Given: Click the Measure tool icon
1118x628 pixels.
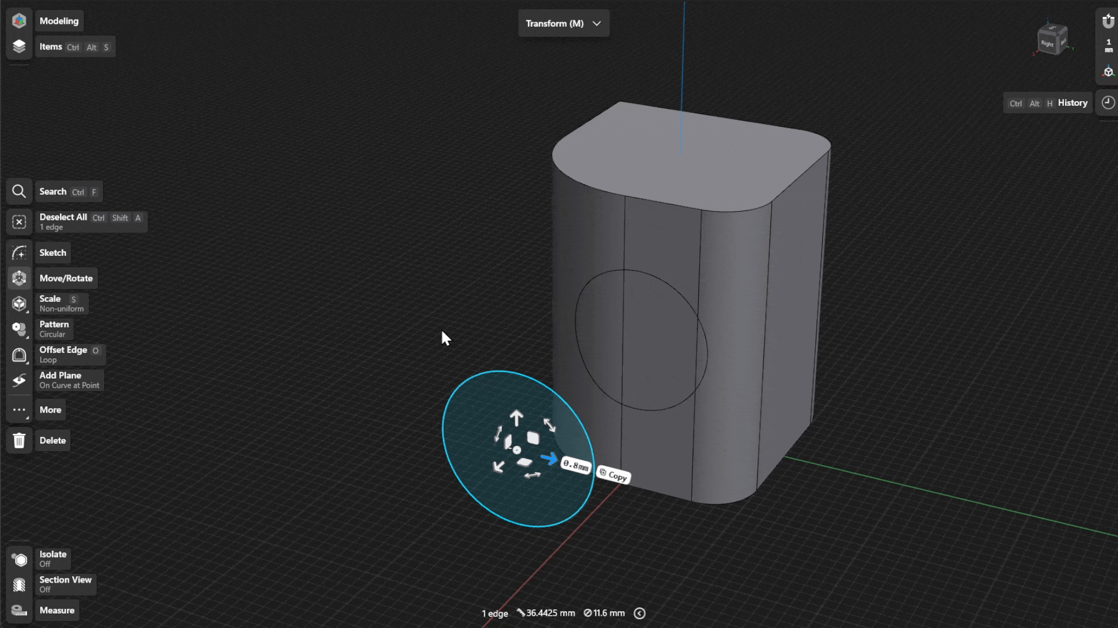Looking at the screenshot, I should coord(19,611).
